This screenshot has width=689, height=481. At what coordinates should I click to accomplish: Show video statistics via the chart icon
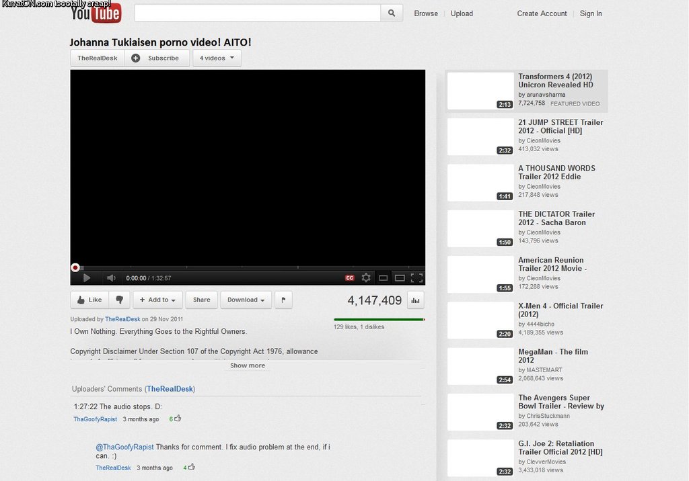(415, 301)
